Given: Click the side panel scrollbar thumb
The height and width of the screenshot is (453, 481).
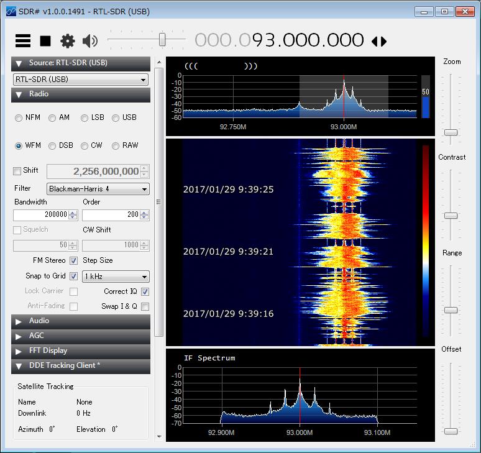Looking at the screenshot, I should [159, 203].
